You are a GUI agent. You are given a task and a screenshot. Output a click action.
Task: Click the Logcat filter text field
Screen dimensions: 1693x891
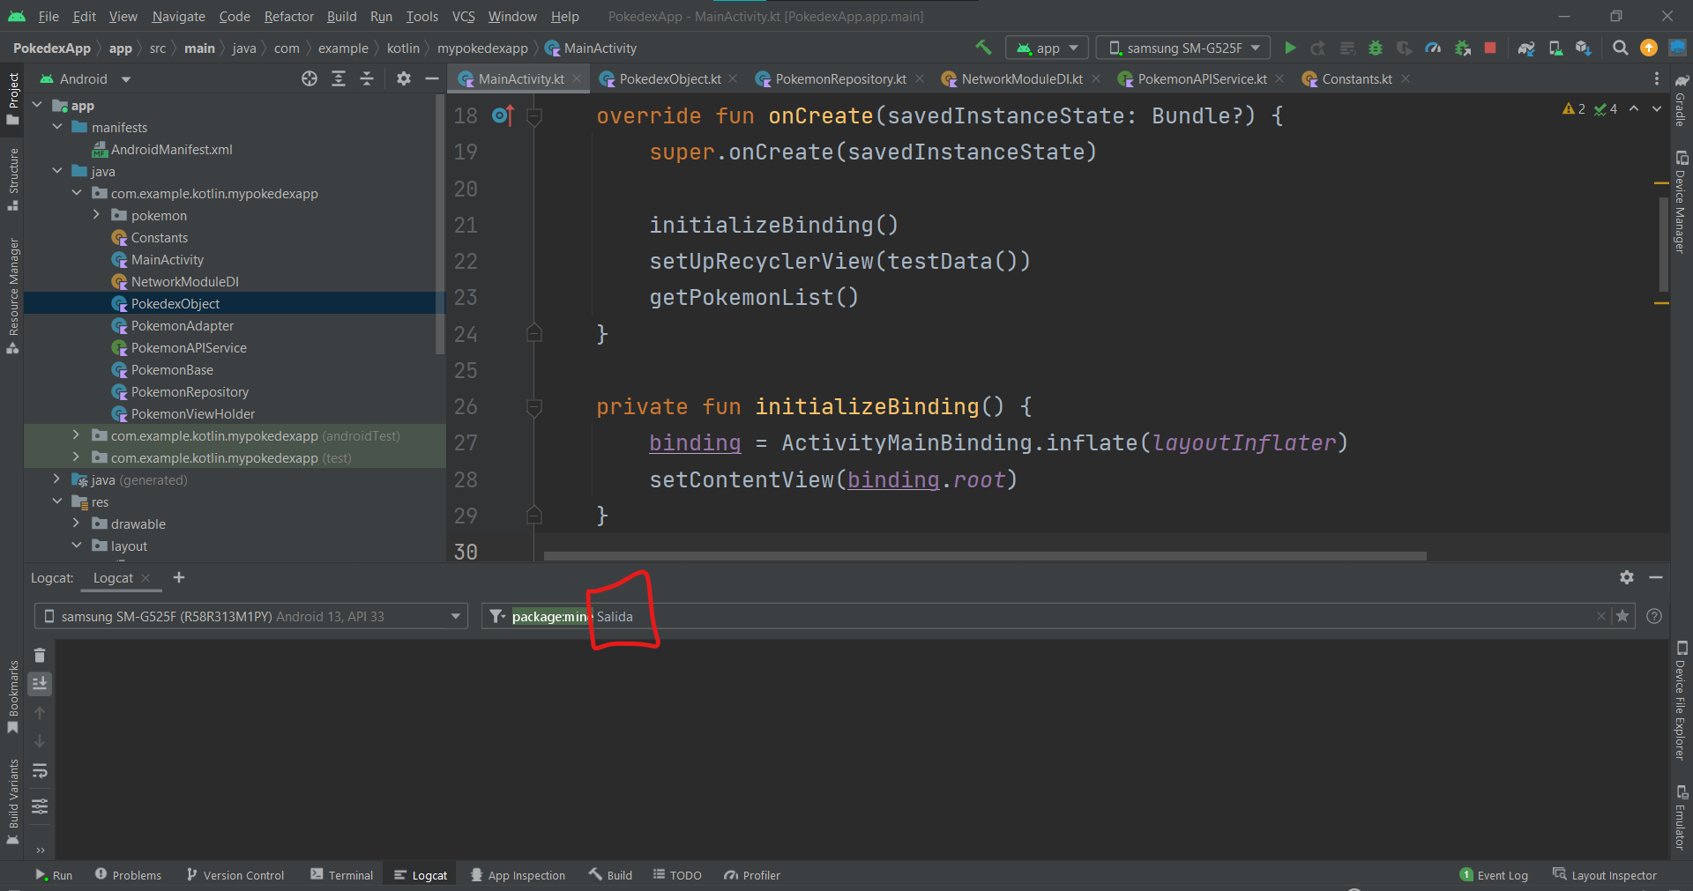(1058, 616)
